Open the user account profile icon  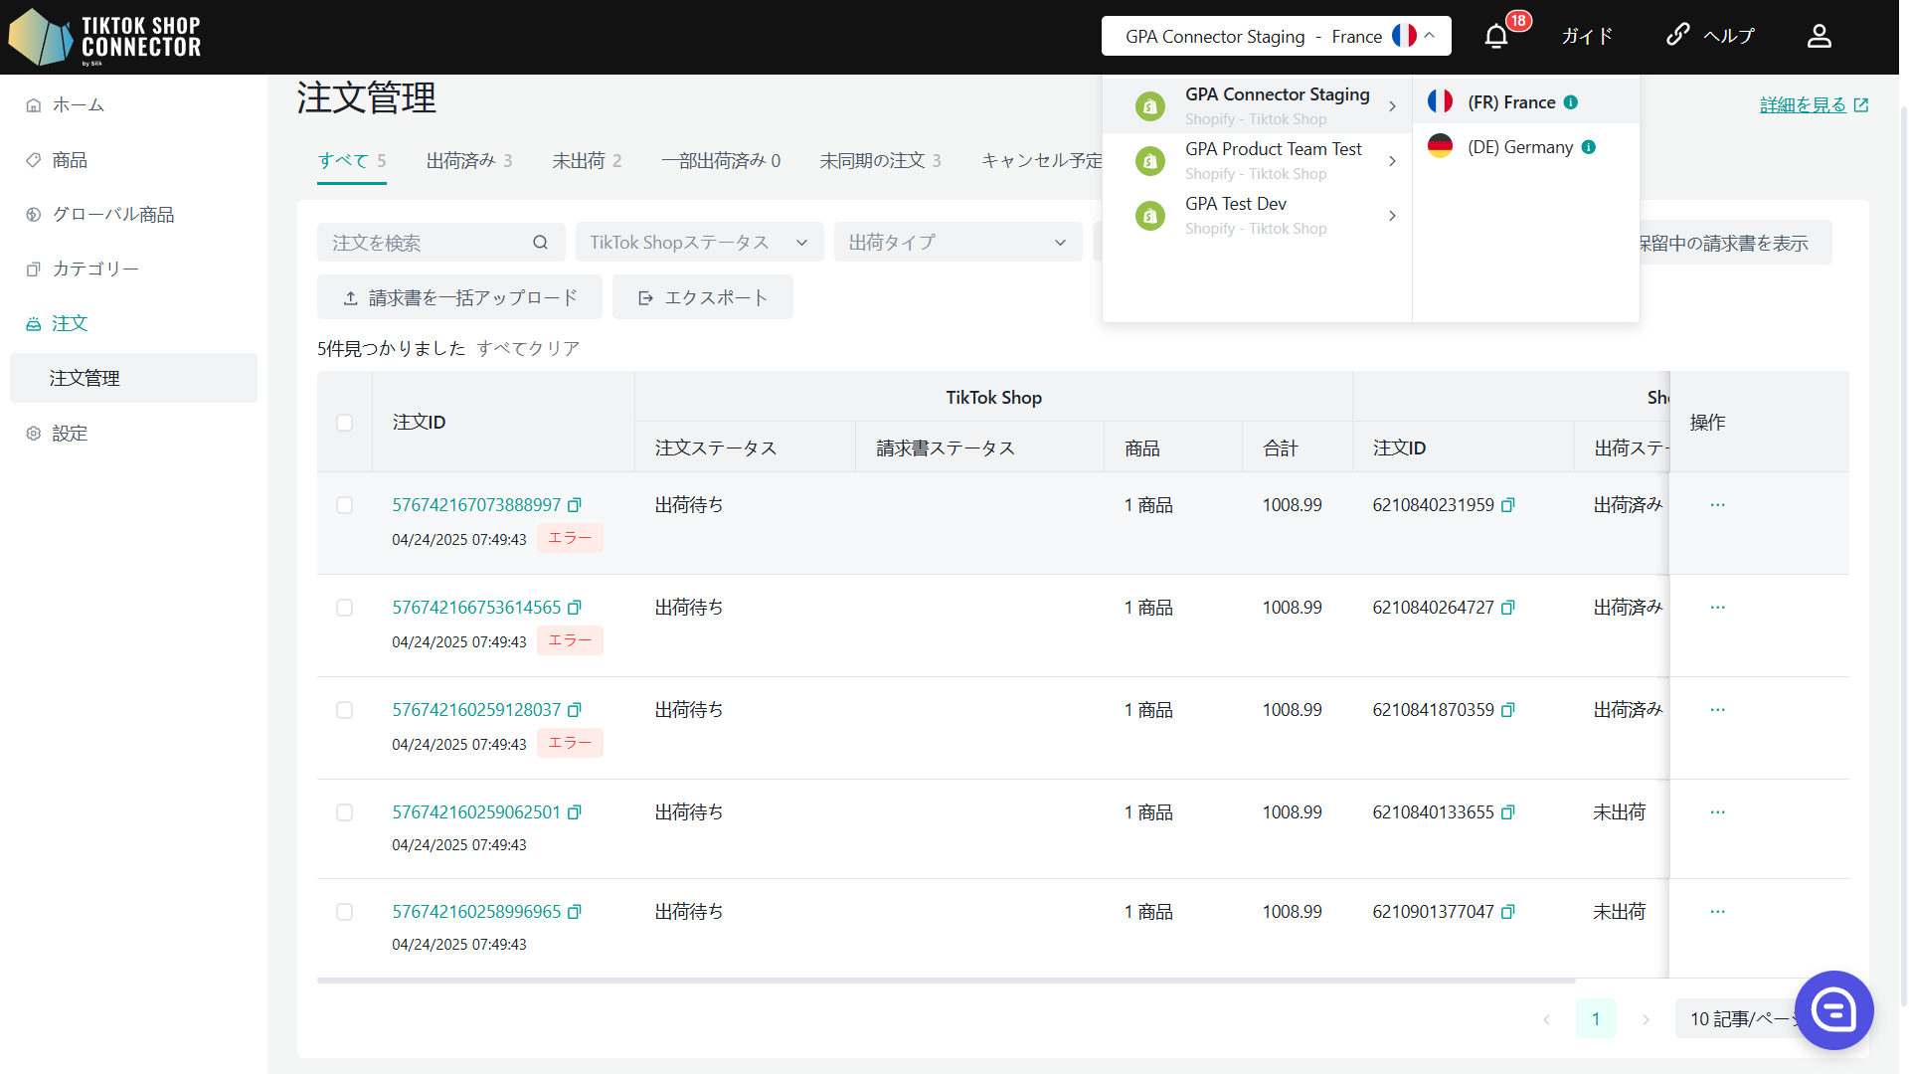pos(1819,37)
